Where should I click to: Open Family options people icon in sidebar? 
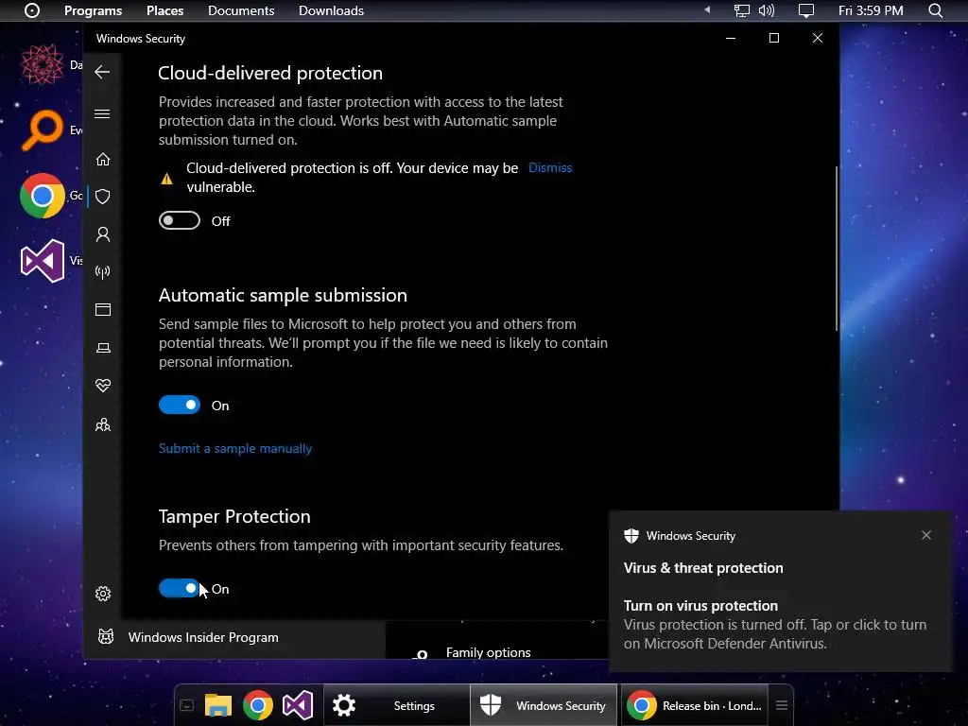click(103, 424)
